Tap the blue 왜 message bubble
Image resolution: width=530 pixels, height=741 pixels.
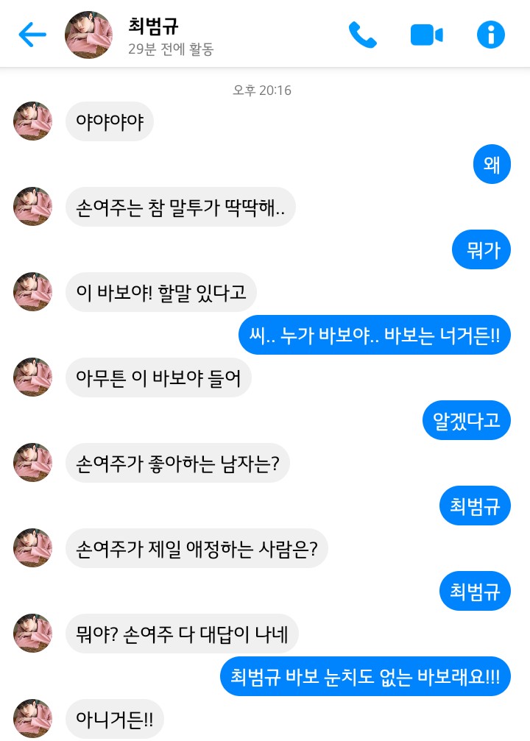click(492, 164)
